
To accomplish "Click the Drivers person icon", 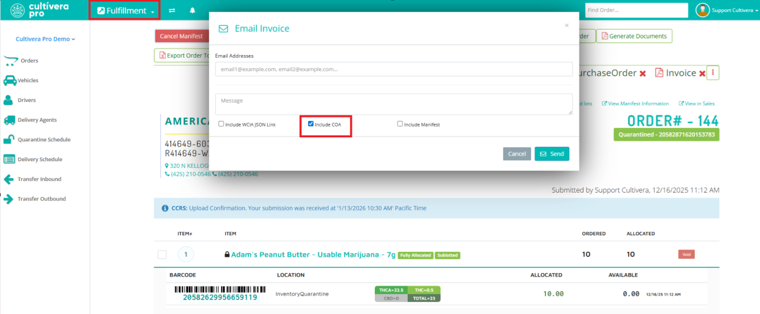I will 8,100.
